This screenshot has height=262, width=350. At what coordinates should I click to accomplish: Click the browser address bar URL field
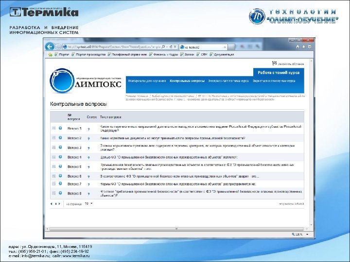click(114, 47)
